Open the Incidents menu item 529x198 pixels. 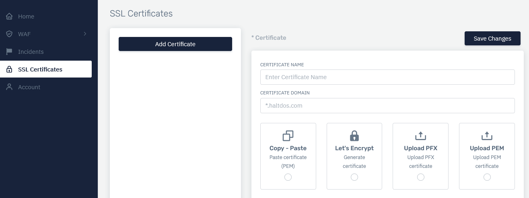click(31, 52)
